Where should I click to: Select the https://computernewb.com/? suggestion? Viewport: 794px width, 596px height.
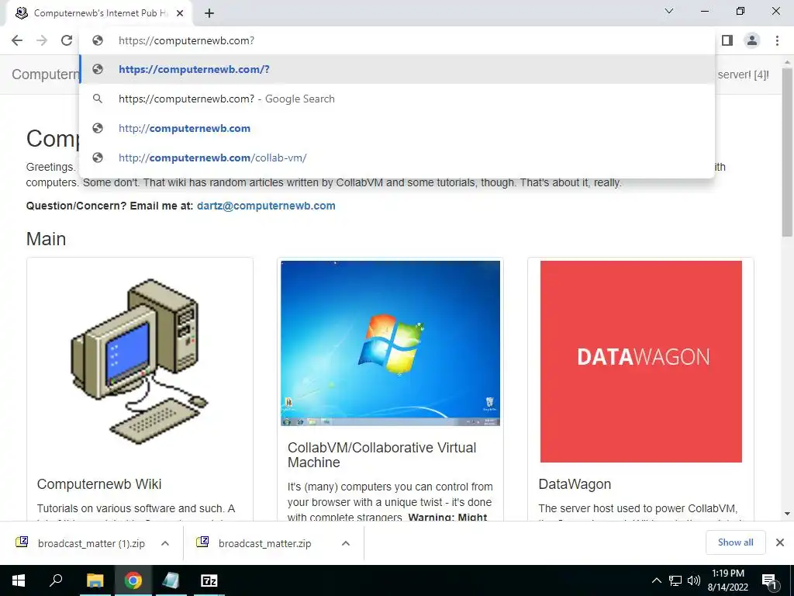pyautogui.click(x=397, y=69)
